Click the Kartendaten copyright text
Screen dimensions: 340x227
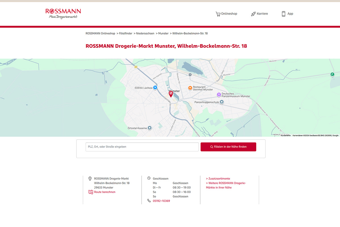tap(316, 135)
